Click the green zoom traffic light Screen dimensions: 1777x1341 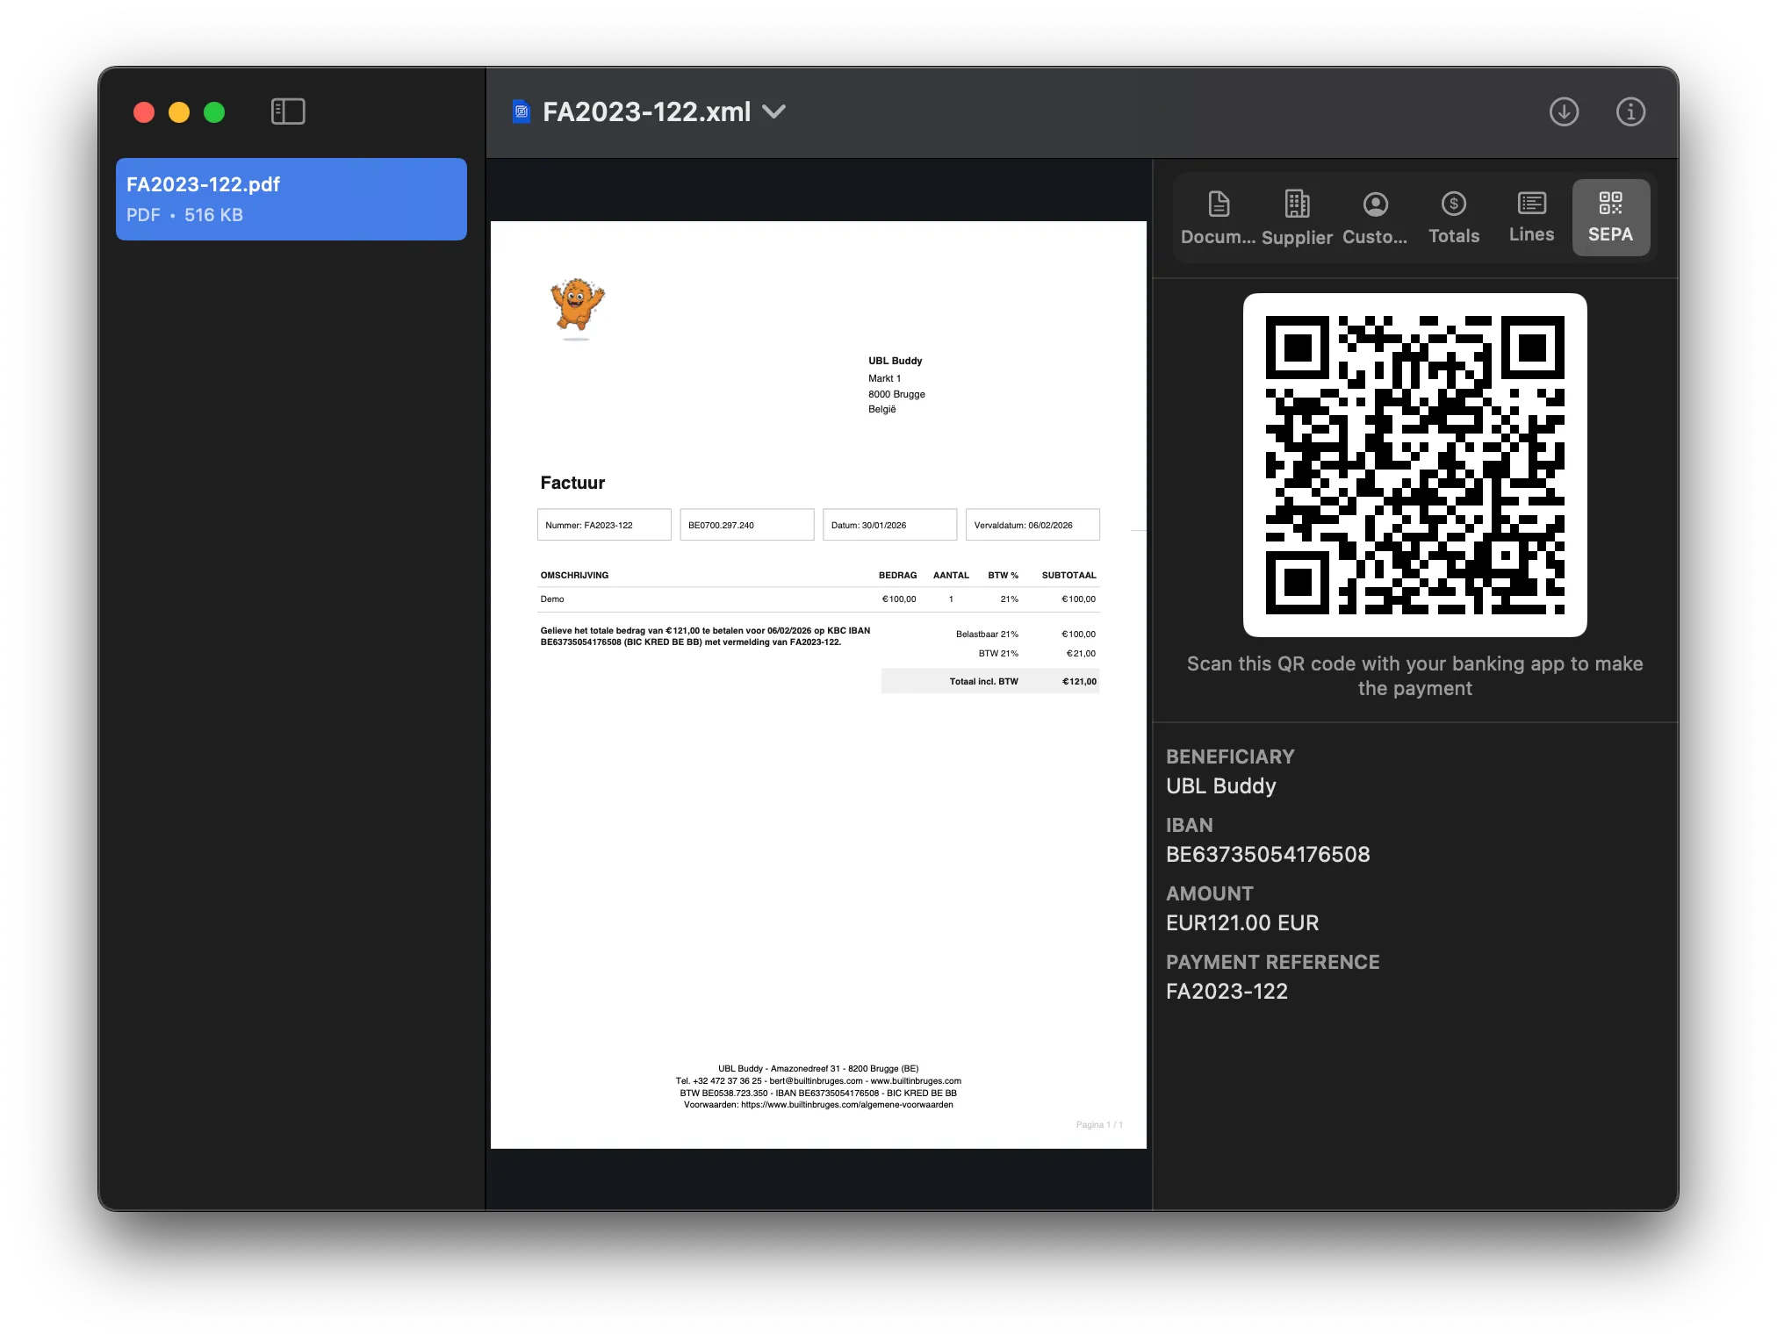coord(214,111)
